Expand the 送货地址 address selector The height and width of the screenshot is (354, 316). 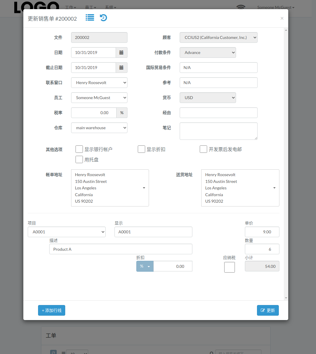click(x=240, y=188)
